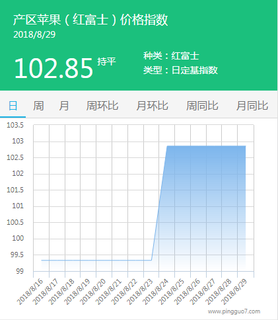Click the header date 2018/8/29
The width and height of the screenshot is (278, 320).
coord(34,34)
